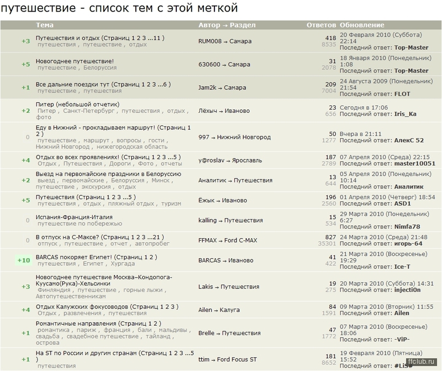Click tag 'Белоруссия' under Новогоднее путешествие
This screenshot has height=371, width=442.
100,67
